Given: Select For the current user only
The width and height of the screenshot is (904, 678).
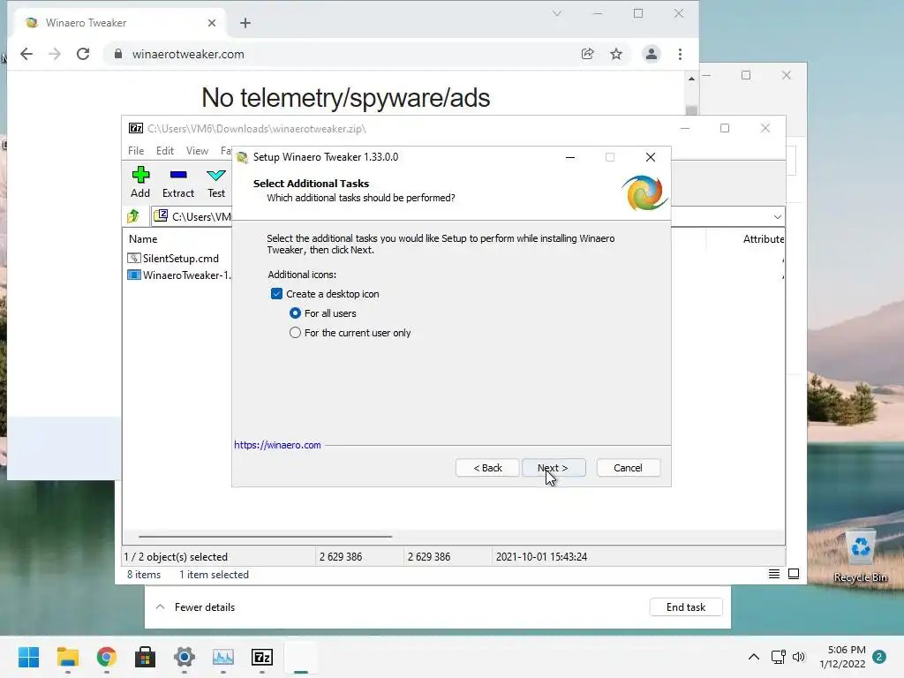Looking at the screenshot, I should (x=295, y=333).
